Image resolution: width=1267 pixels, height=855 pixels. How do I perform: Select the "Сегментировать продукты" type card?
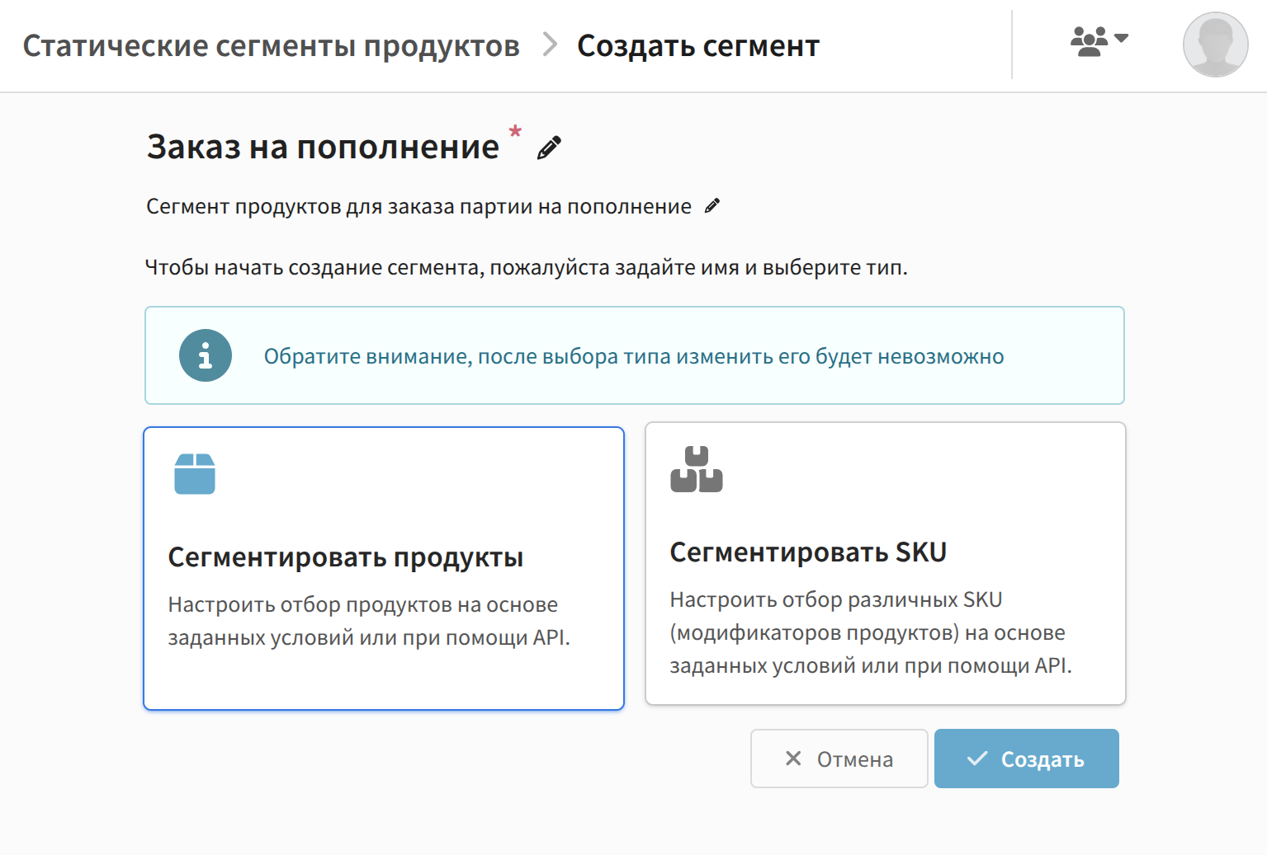point(384,568)
